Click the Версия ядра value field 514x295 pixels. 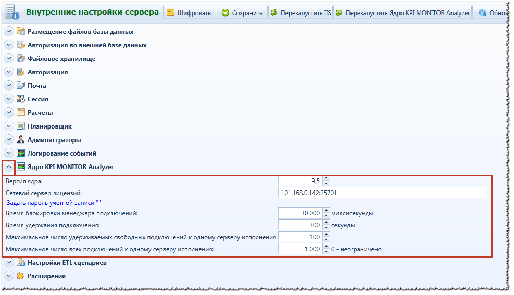tap(300, 181)
